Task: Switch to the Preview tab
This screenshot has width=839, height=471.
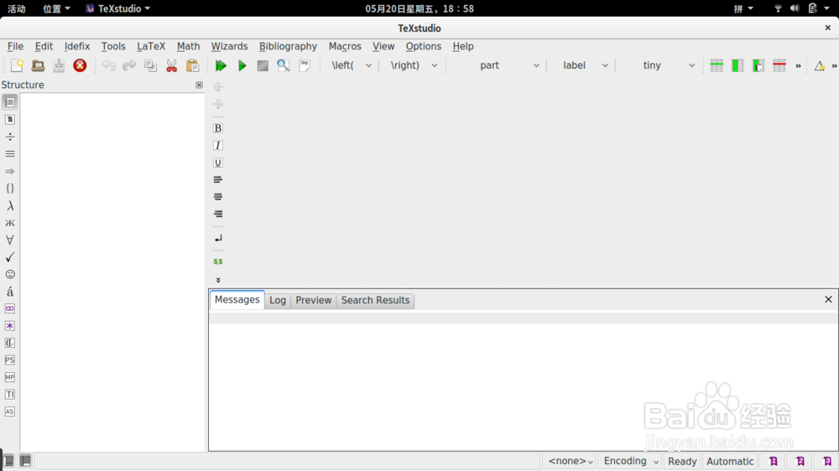Action: [314, 301]
